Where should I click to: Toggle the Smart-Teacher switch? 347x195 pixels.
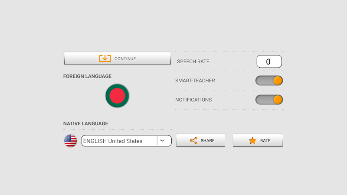(269, 81)
